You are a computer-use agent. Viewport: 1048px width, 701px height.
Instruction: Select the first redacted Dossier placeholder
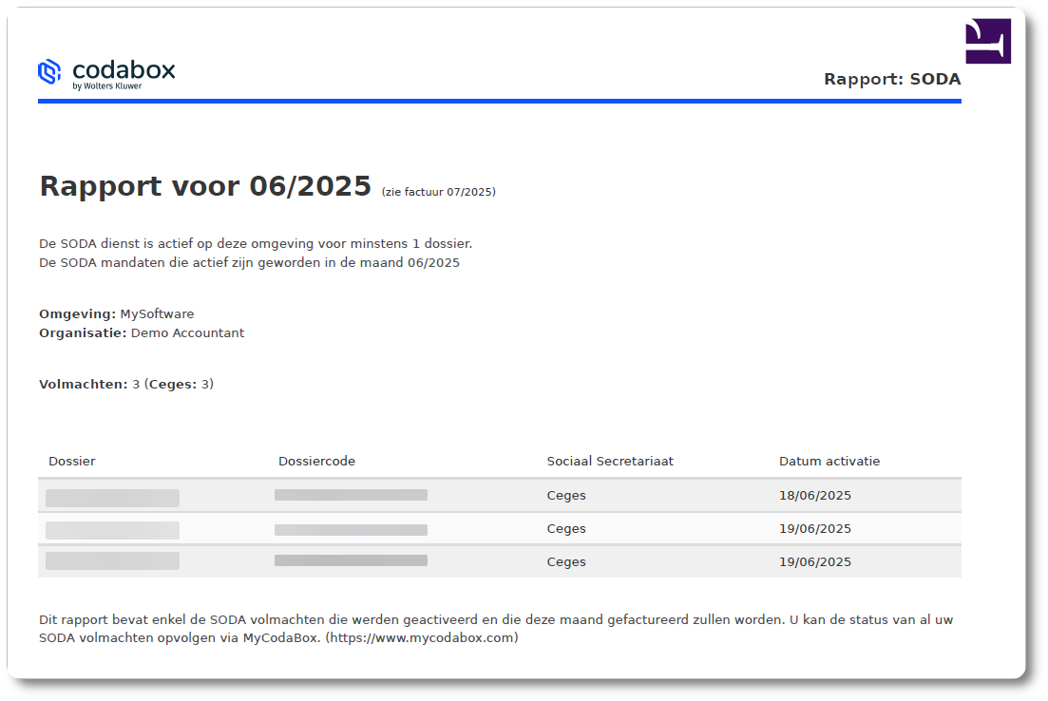tap(111, 497)
